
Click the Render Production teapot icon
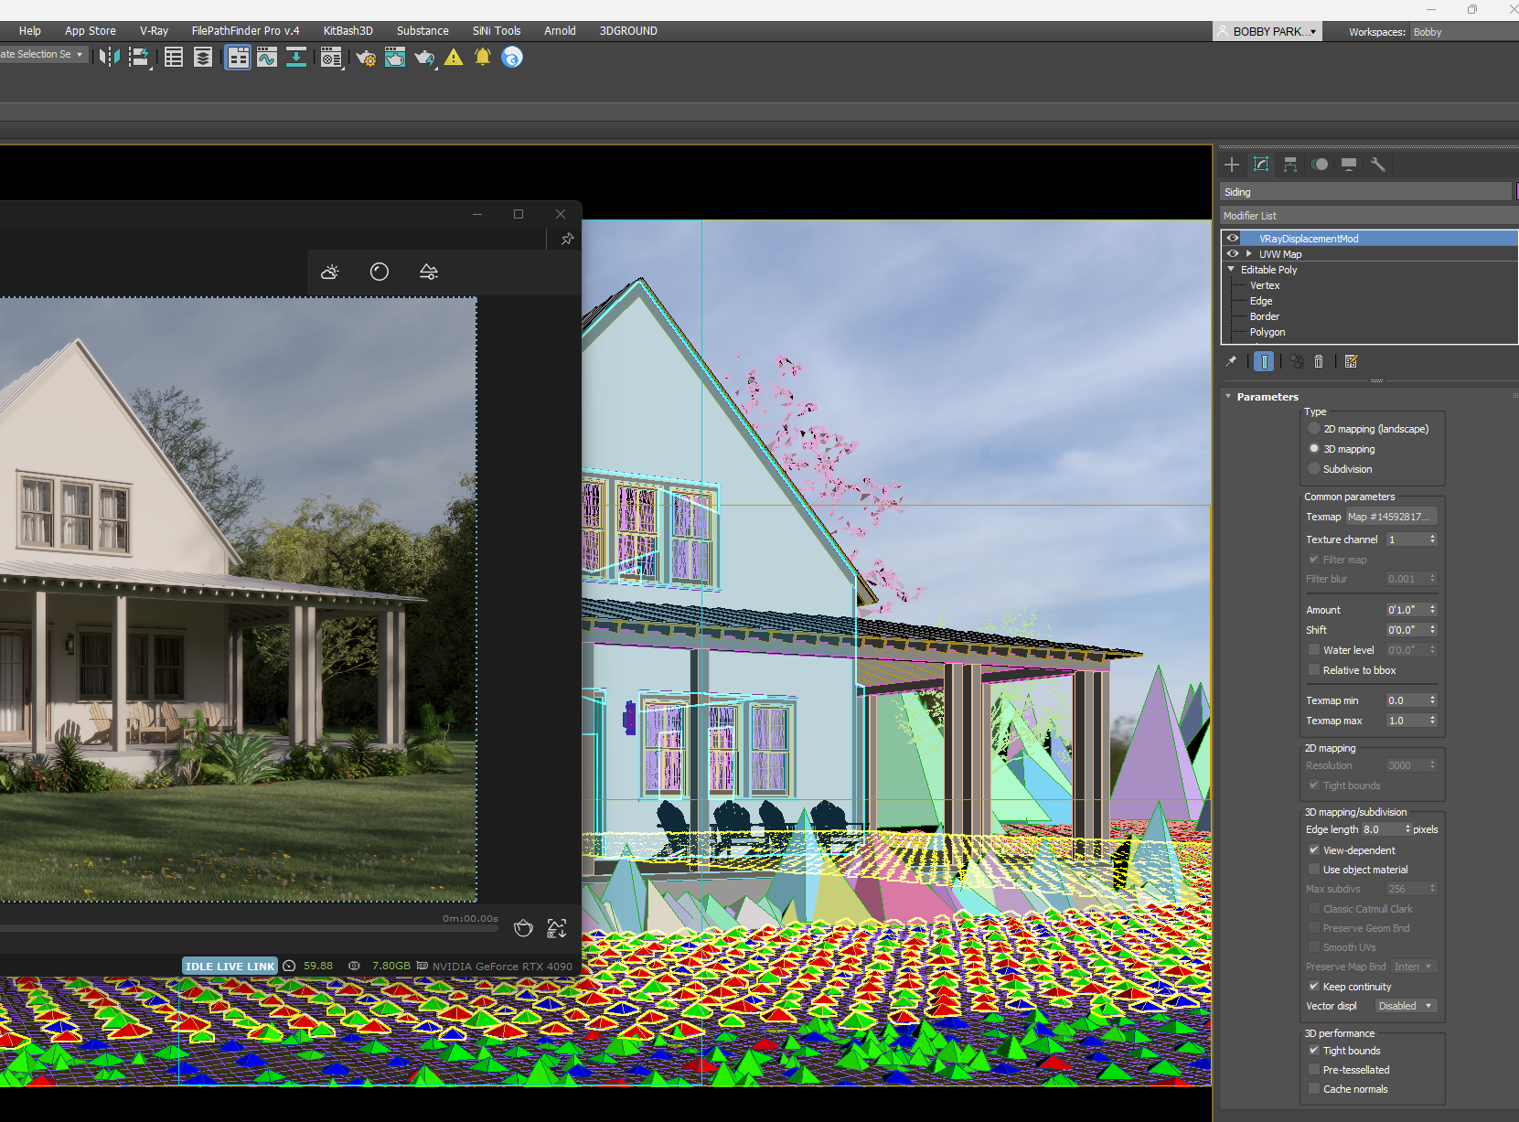(x=424, y=58)
